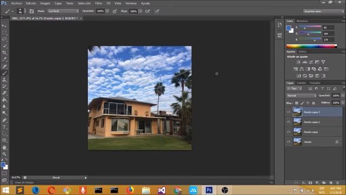Select the History Brush tool
This screenshot has width=346, height=195.
pos(4,86)
